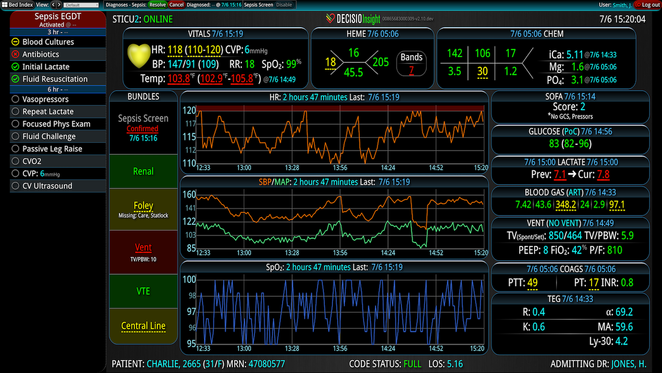This screenshot has width=662, height=373.
Task: Click the Blood Cultures row label
Action: (48, 42)
